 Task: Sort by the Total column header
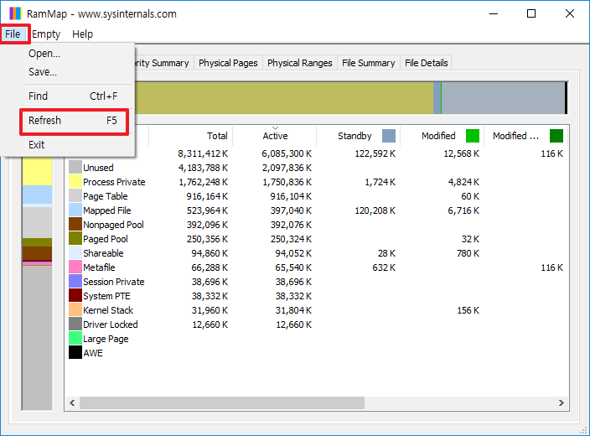click(x=191, y=136)
